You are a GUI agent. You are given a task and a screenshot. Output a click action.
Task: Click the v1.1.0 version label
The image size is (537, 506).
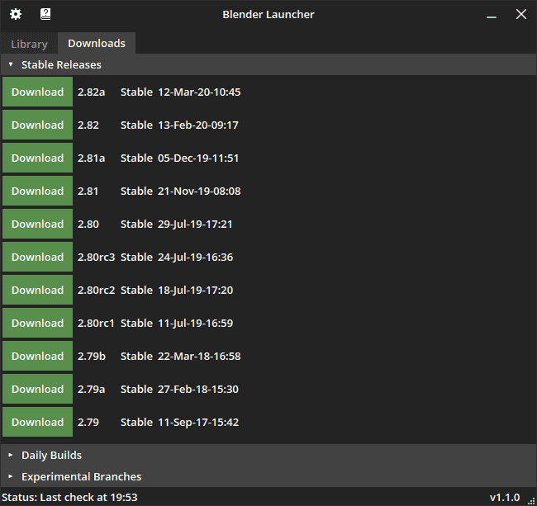click(505, 497)
